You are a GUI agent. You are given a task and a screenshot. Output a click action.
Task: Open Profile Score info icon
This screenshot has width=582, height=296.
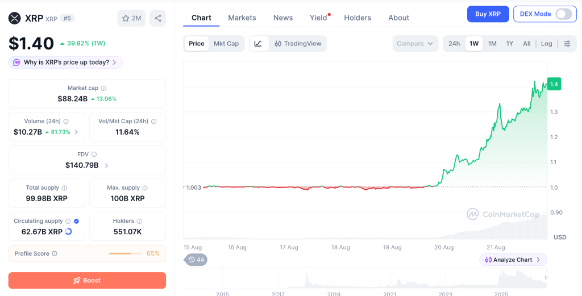tap(55, 254)
